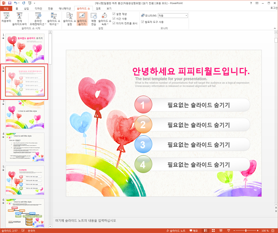Click thumbnail pane scroll up arrow
The image size is (278, 233).
(x=50, y=32)
